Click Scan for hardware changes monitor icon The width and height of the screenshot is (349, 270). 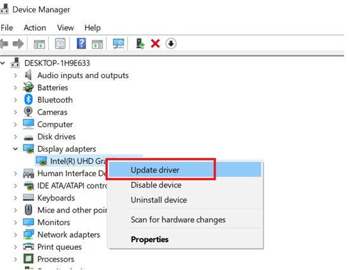click(x=118, y=44)
